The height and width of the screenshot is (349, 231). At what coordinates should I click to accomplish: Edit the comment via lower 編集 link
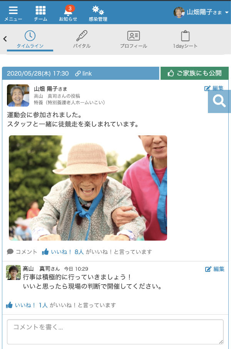215,269
